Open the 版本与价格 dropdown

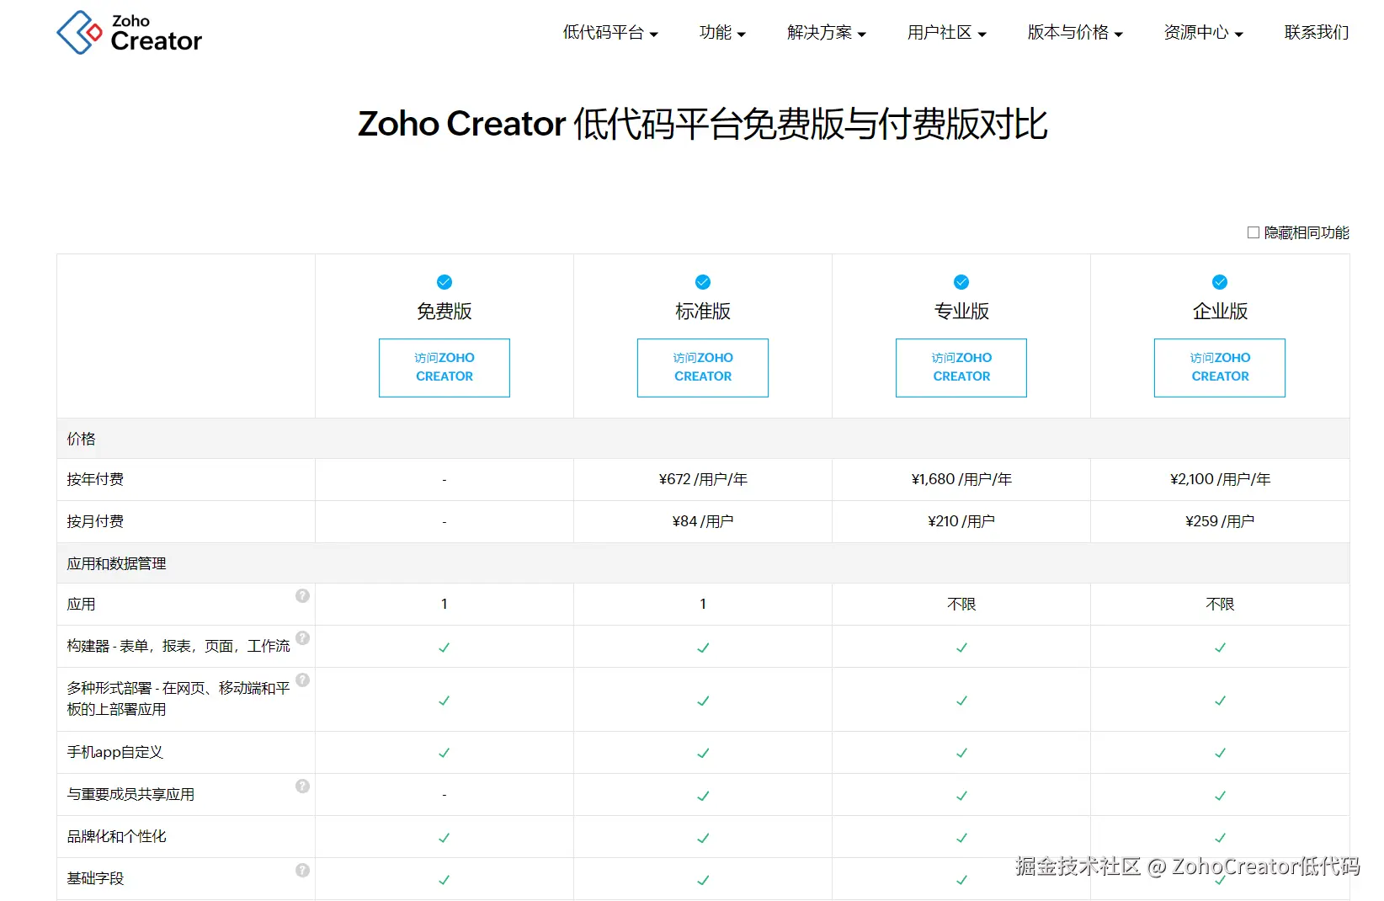tap(1075, 33)
